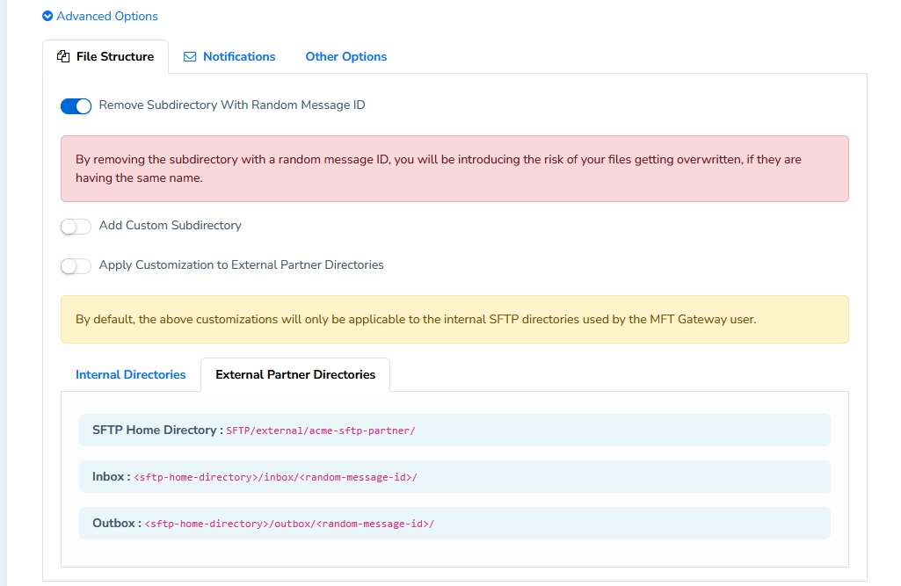Click the 'SFTP Home Directory :' label
Screen dimensions: 901x586
158,430
